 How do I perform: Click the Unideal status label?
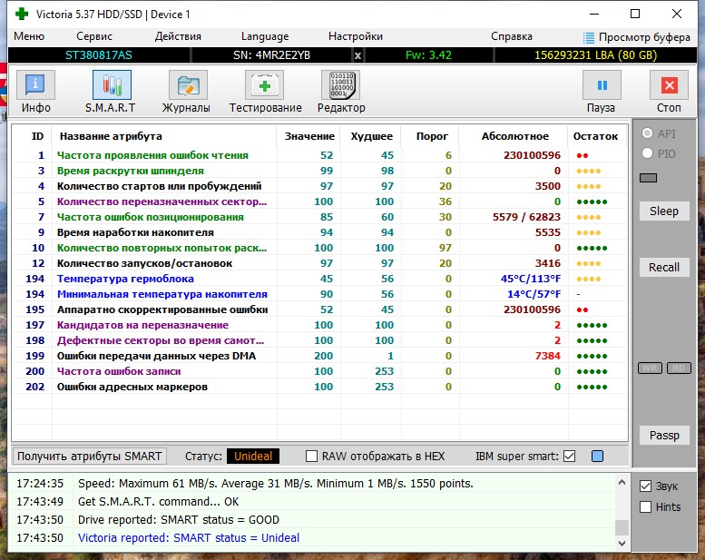[x=253, y=457]
